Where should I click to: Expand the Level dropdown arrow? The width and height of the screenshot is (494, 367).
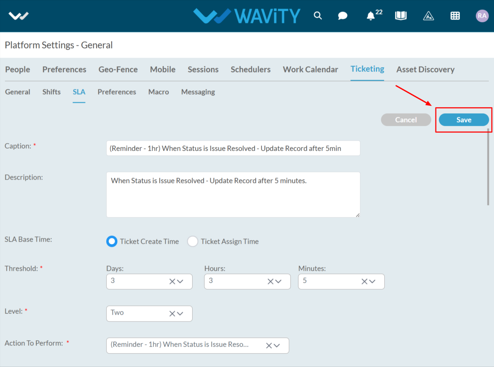coord(180,313)
